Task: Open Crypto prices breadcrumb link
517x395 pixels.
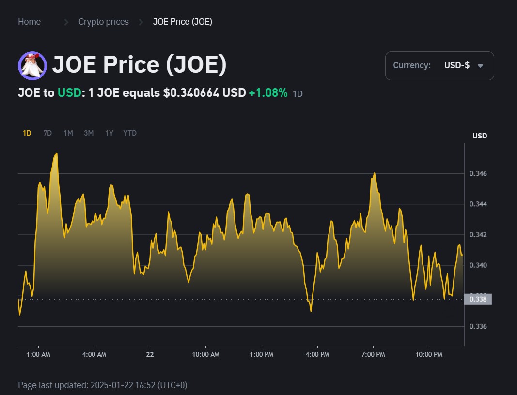Action: (104, 22)
